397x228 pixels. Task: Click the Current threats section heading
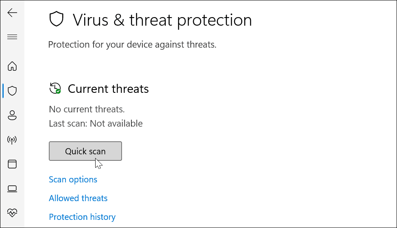click(108, 89)
